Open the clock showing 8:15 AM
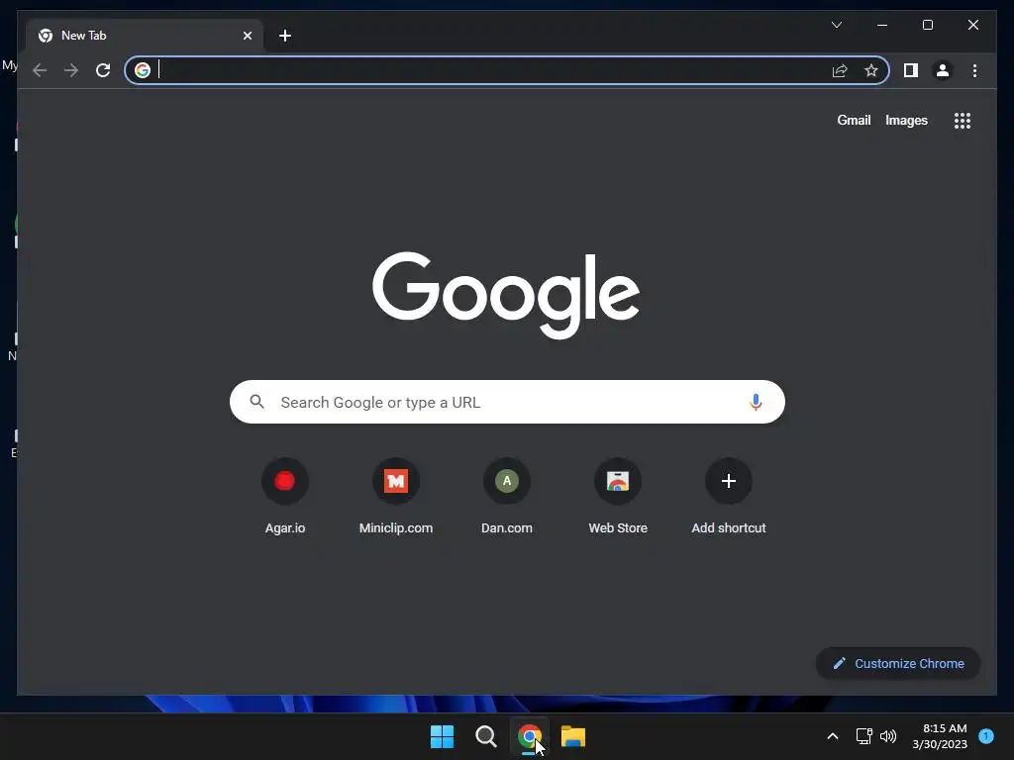 click(940, 736)
